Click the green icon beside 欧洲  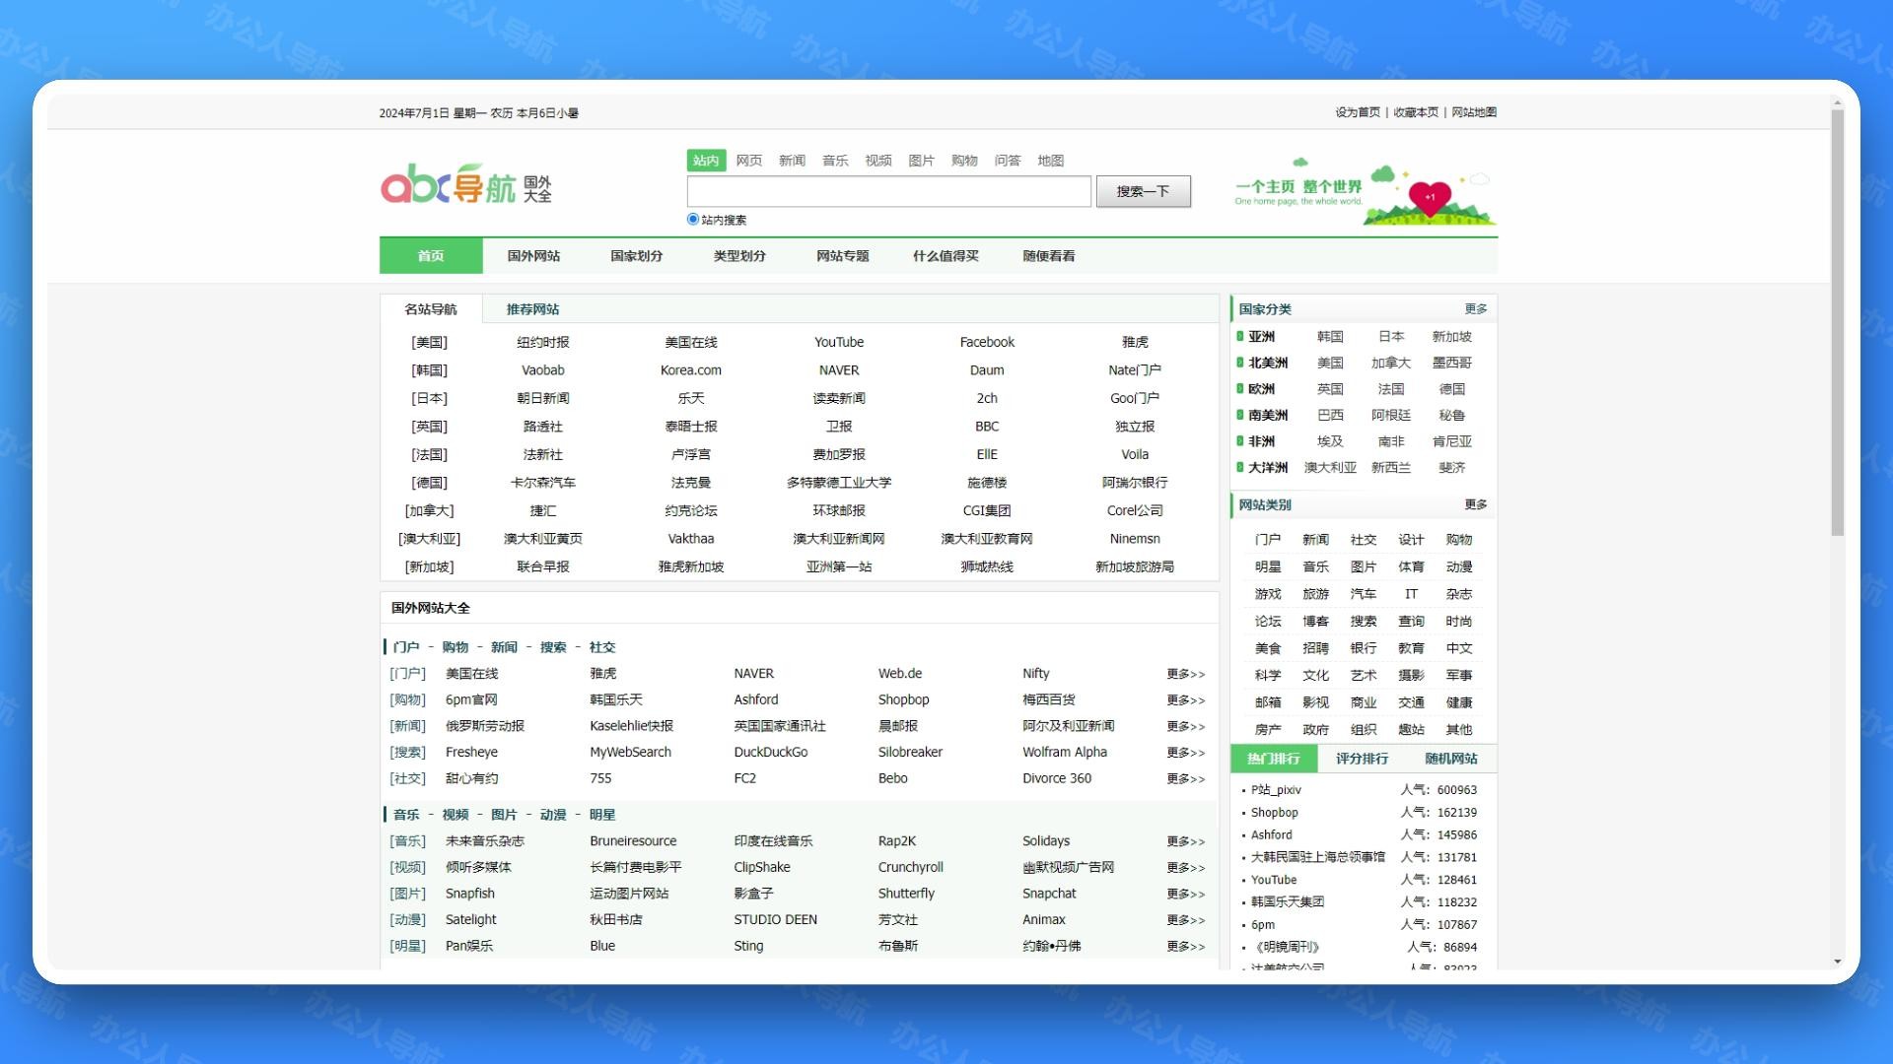(1240, 389)
